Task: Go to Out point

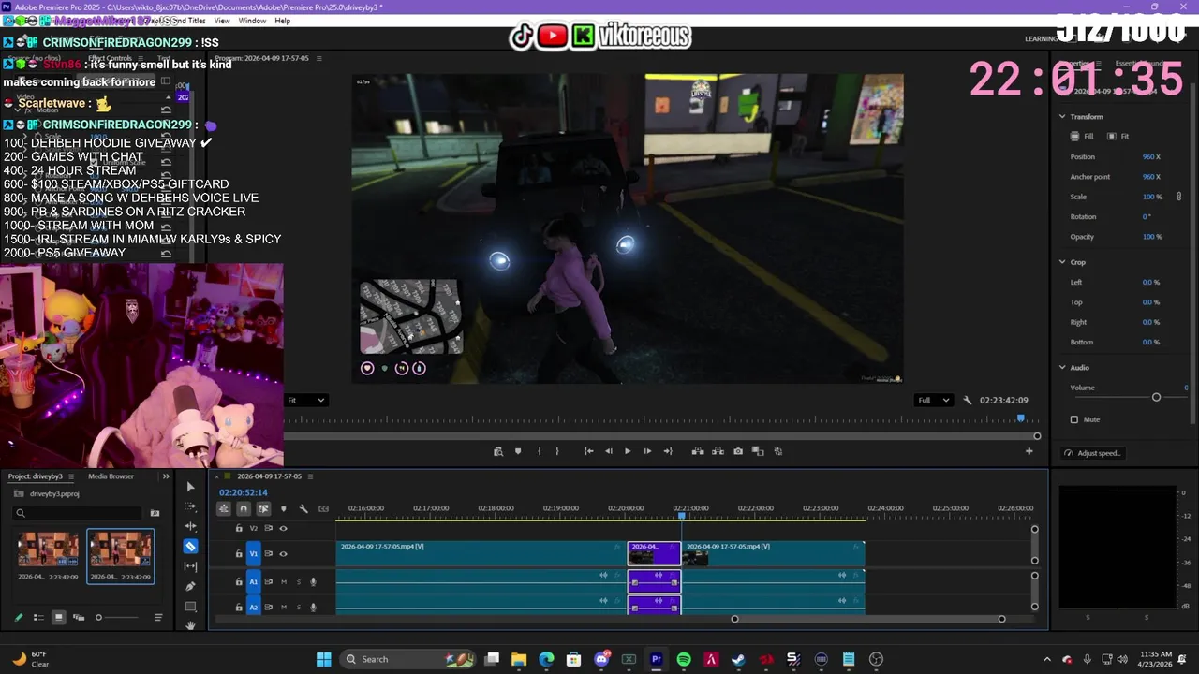Action: (667, 451)
